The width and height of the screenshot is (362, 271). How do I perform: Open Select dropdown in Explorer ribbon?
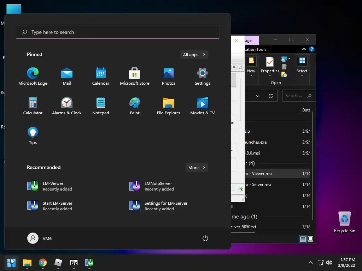[302, 67]
